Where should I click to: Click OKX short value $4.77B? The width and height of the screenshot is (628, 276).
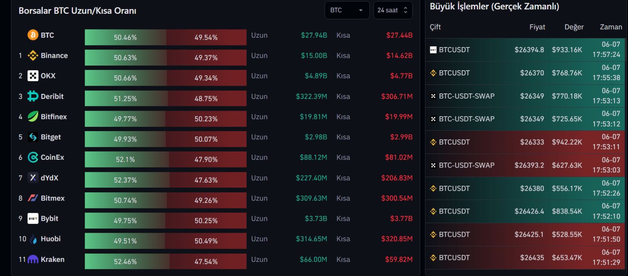401,76
